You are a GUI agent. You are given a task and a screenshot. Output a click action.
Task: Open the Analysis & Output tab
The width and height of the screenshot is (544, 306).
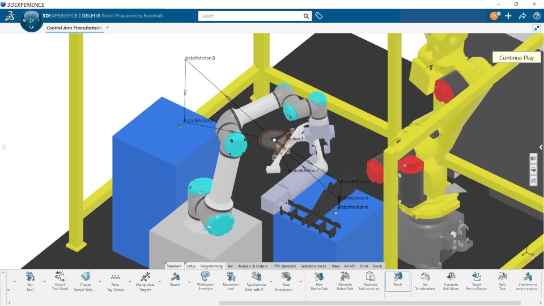click(253, 266)
